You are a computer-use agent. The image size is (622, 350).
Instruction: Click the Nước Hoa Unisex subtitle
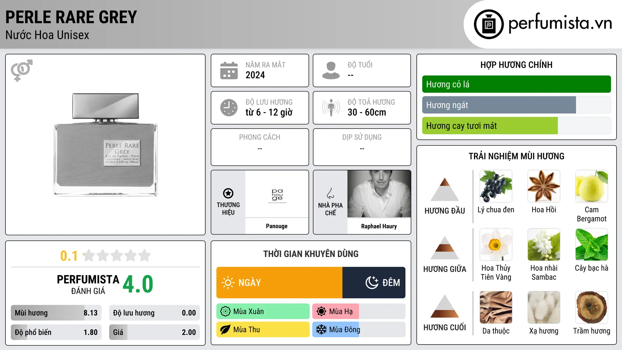(47, 35)
